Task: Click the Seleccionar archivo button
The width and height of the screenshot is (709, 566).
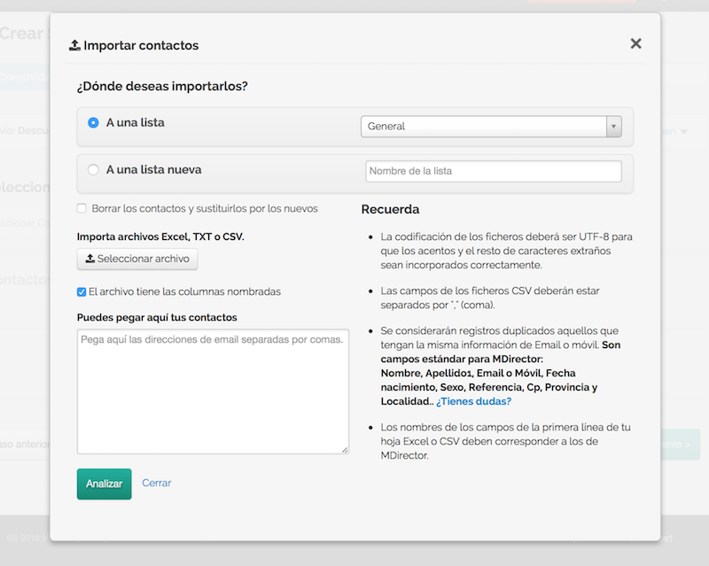Action: coord(137,259)
